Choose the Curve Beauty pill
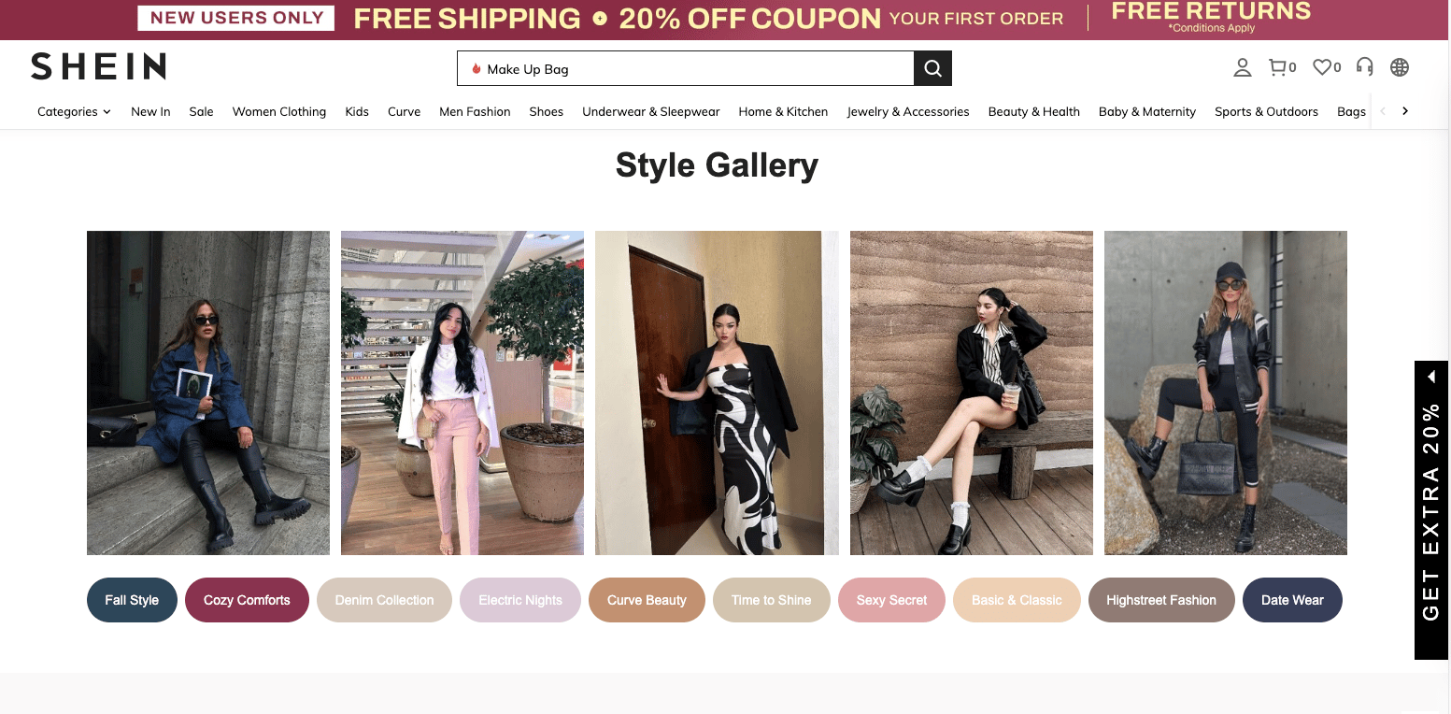1451x714 pixels. pyautogui.click(x=647, y=600)
